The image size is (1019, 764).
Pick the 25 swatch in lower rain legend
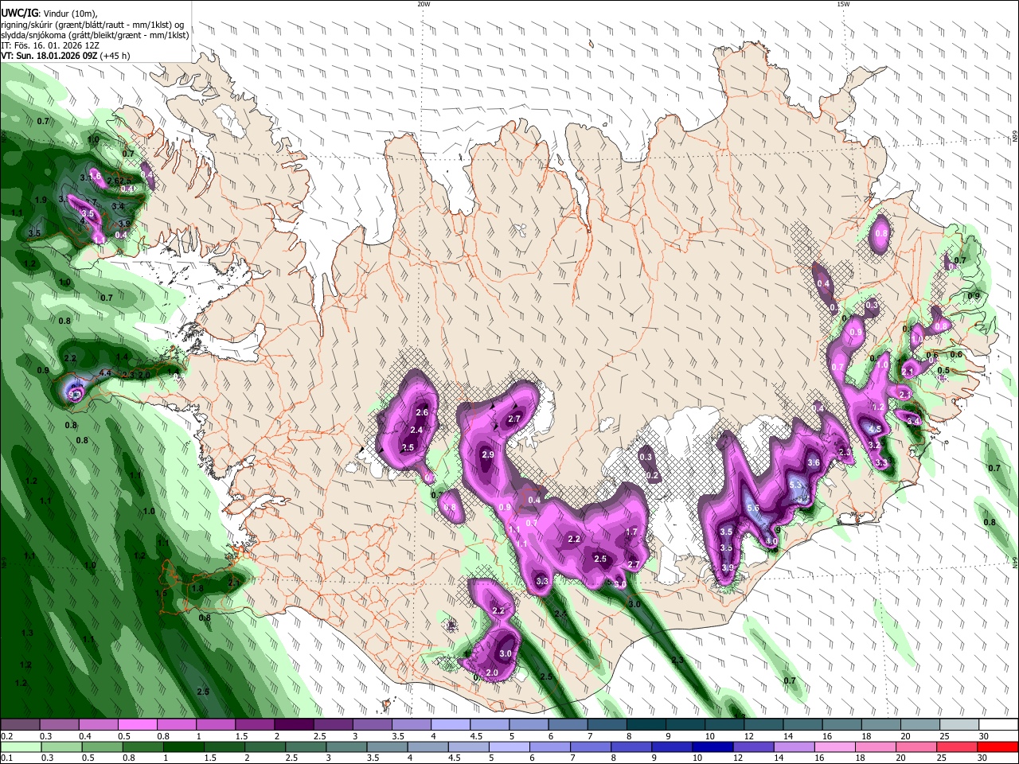[955, 747]
